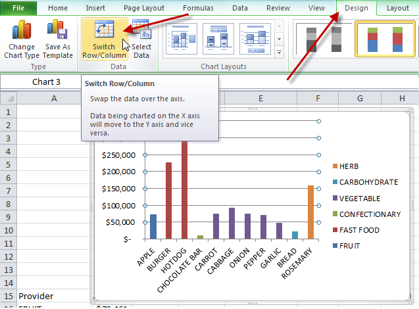Switch to the Review tab
This screenshot has height=309, width=419.
click(x=278, y=8)
